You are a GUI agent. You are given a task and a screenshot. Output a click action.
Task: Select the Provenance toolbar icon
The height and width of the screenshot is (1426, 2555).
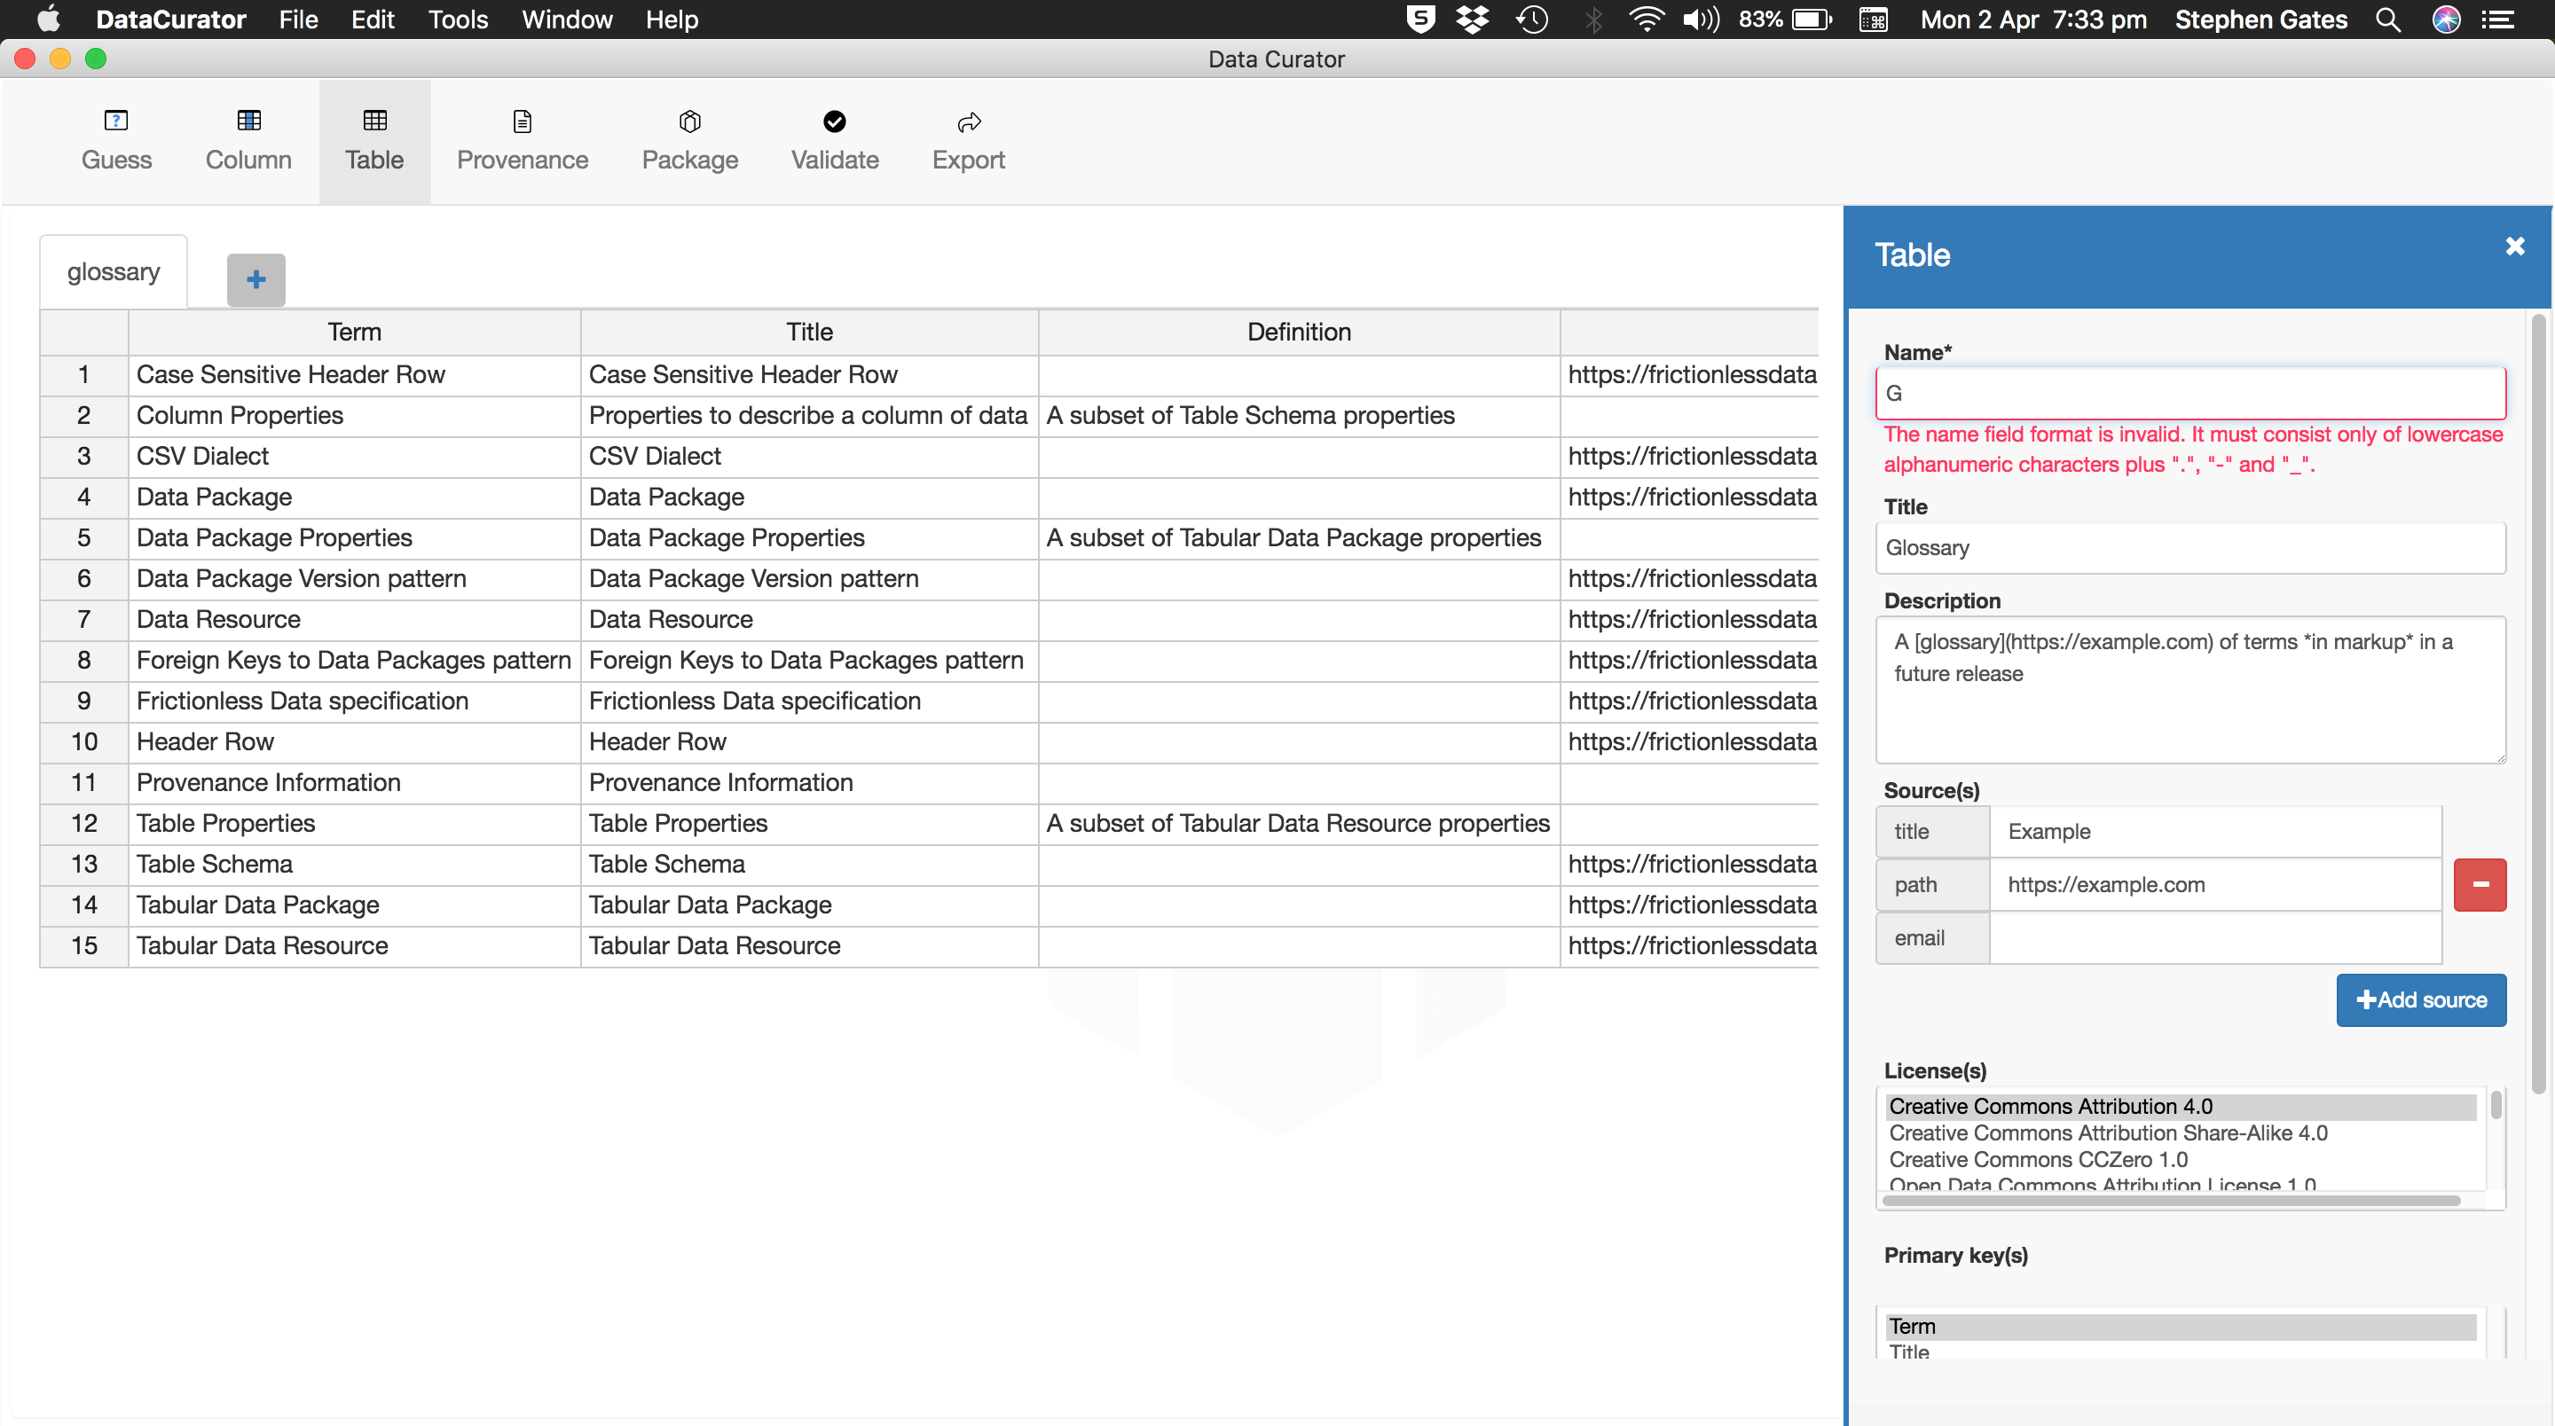pyautogui.click(x=522, y=140)
